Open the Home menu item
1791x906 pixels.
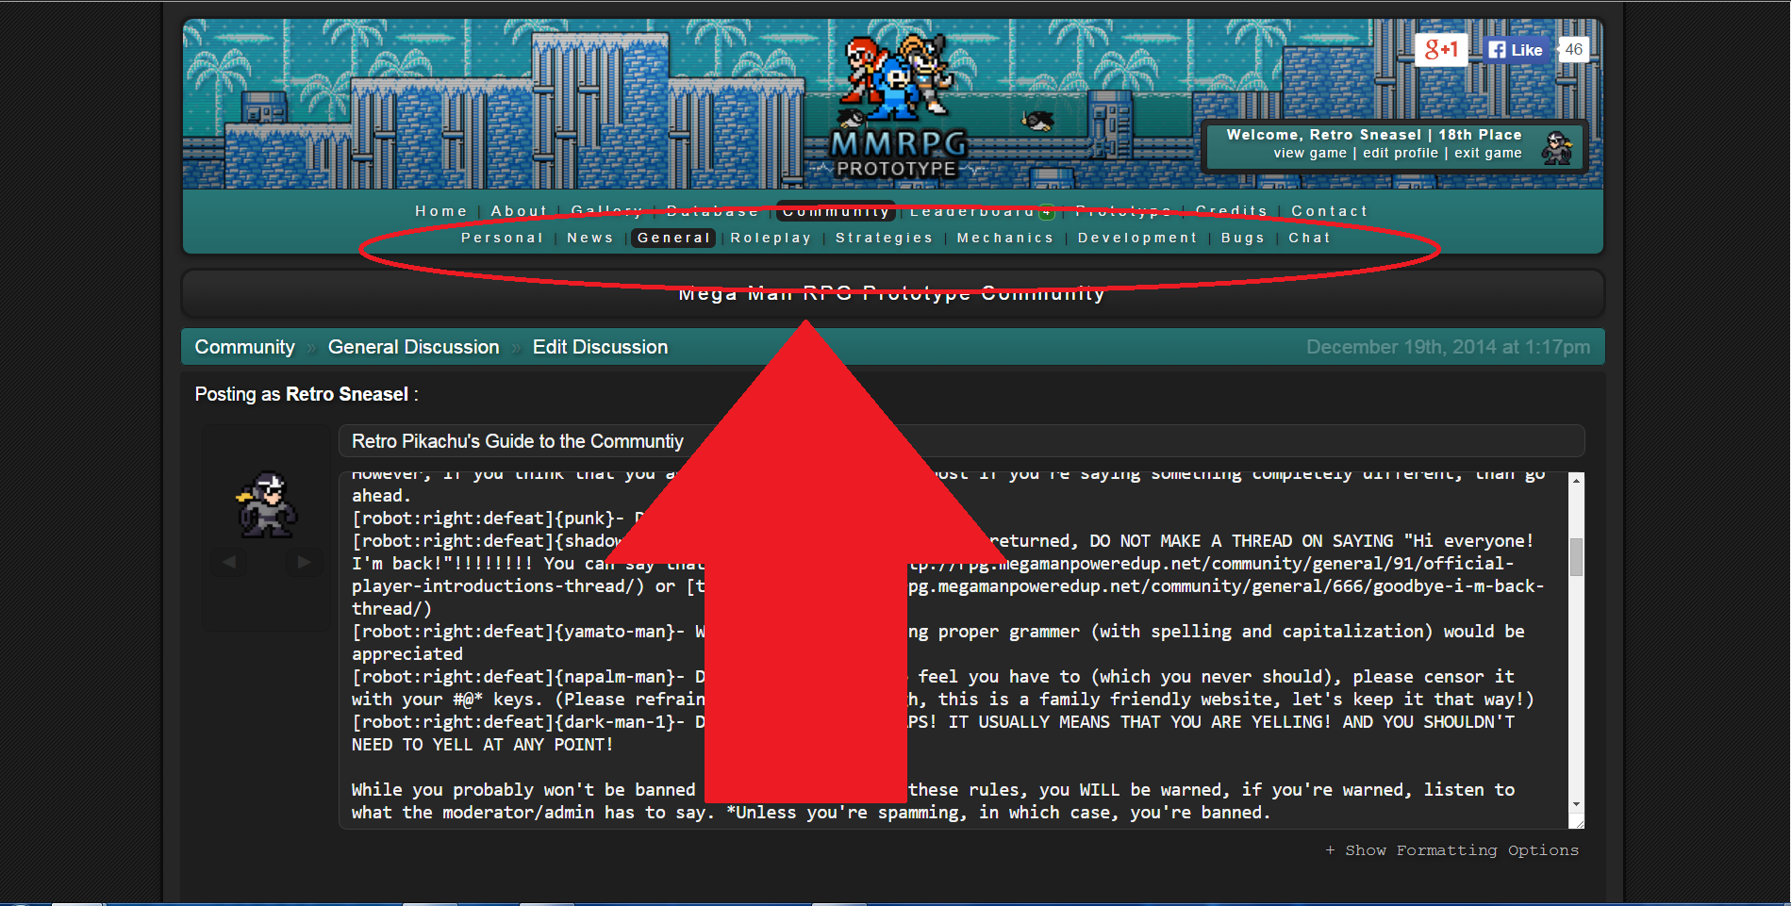[x=441, y=211]
